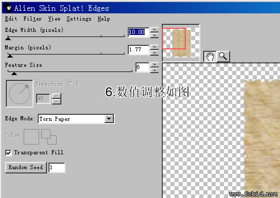This screenshot has width=280, height=198.
Task: Increase Margin value with up arrow
Action: (154, 47)
